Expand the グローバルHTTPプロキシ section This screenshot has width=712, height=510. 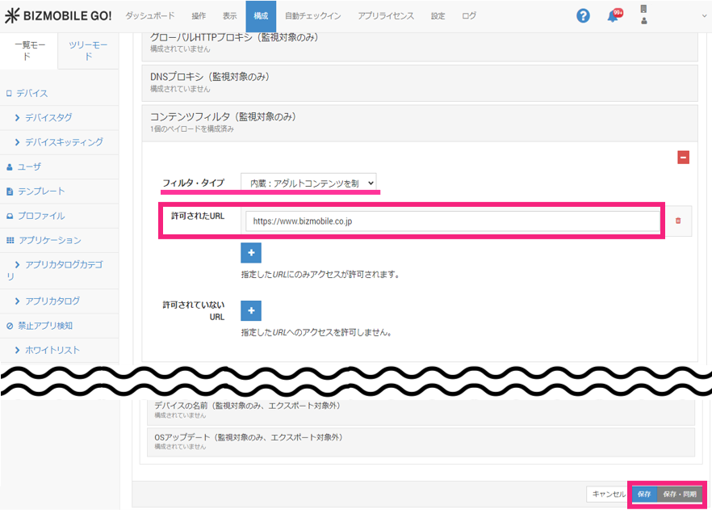click(x=419, y=42)
